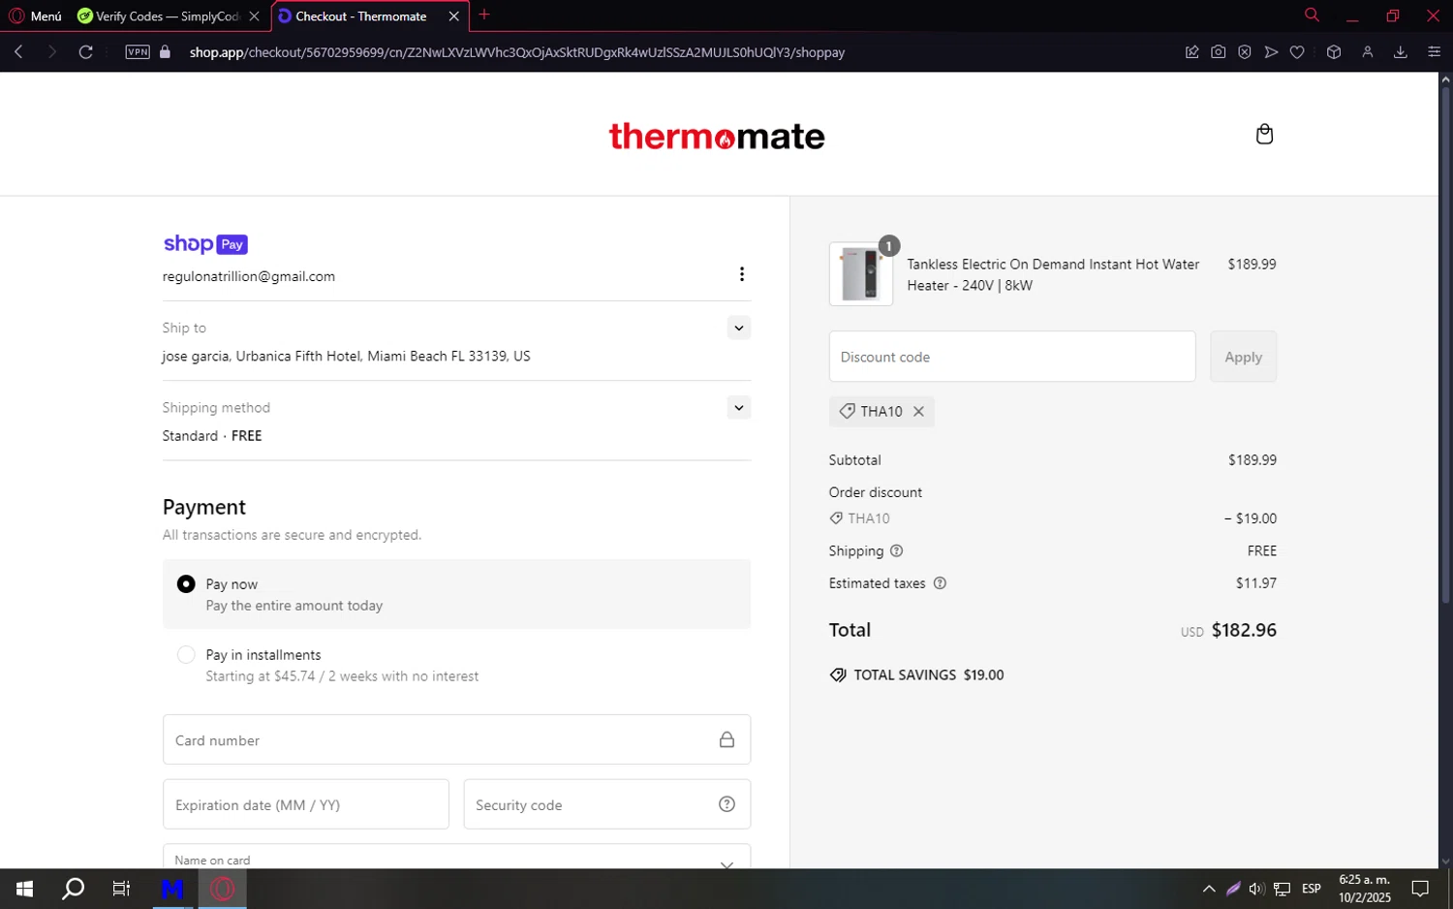The height and width of the screenshot is (909, 1453).
Task: Click the browser address bar URL
Action: coord(517,52)
